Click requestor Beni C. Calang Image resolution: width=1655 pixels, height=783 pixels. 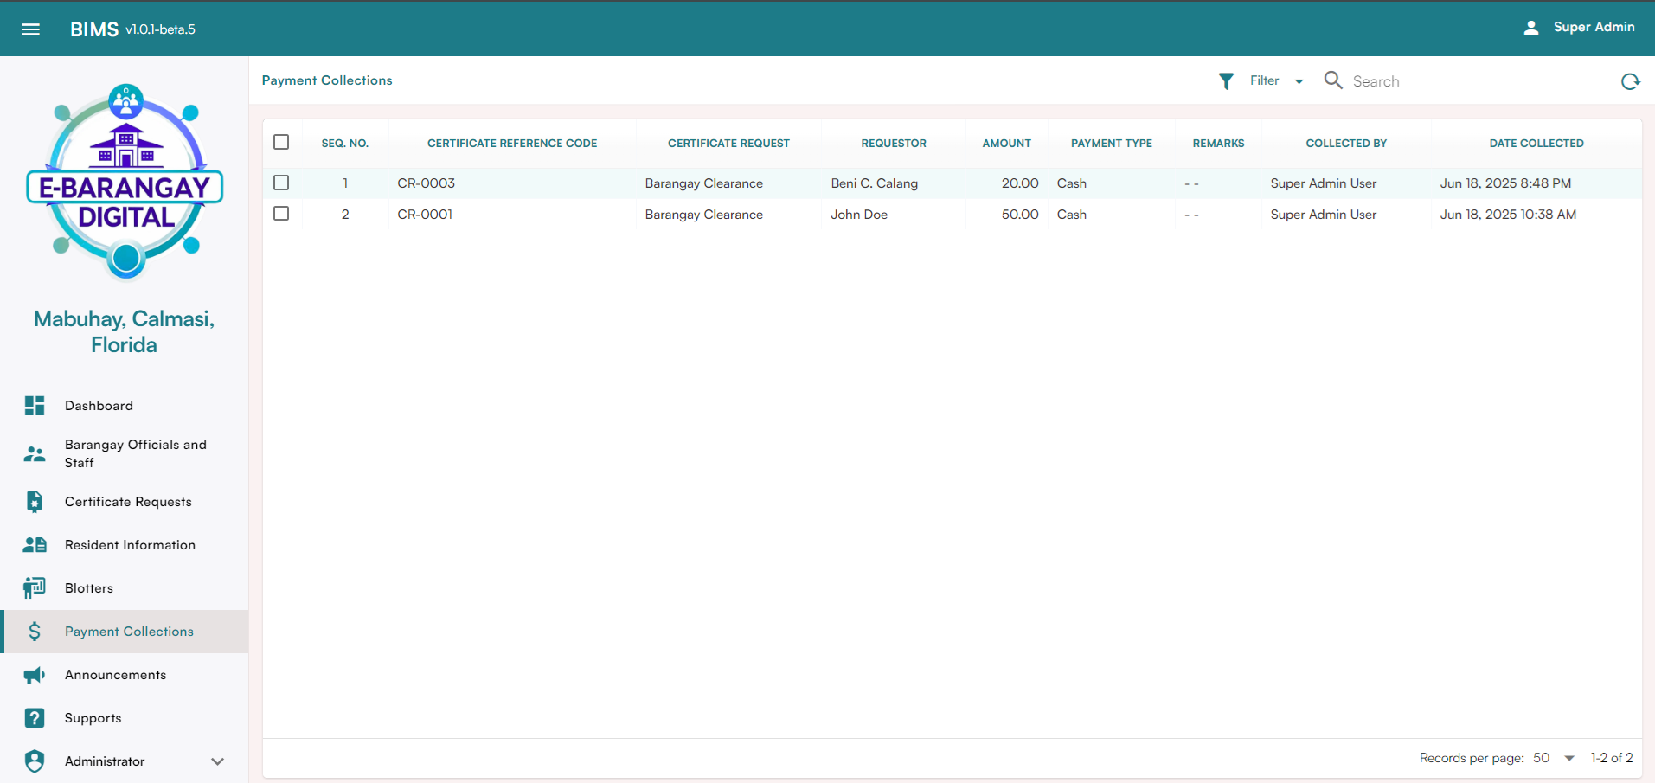[x=874, y=183]
